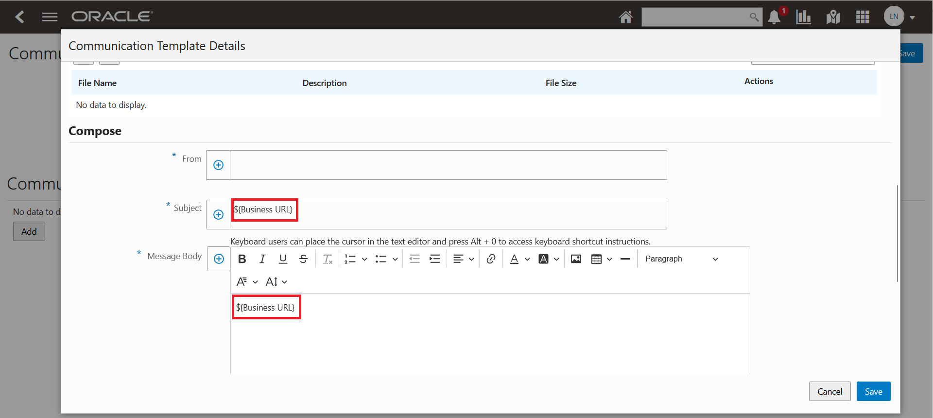Click the search magnifier icon
Screen dimensions: 933x418
pyautogui.click(x=754, y=17)
